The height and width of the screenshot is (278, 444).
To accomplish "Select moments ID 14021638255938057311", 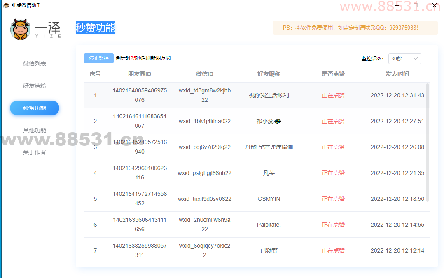I will (140, 250).
